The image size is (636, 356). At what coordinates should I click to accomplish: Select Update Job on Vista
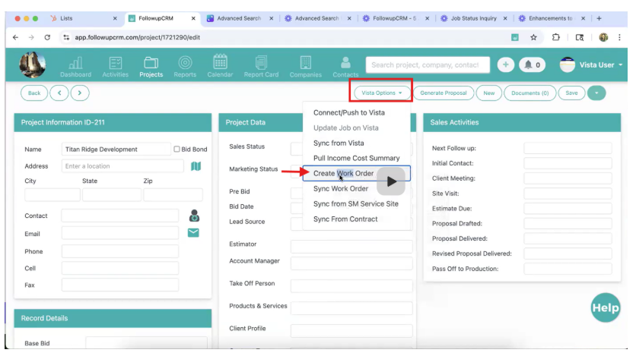click(345, 128)
